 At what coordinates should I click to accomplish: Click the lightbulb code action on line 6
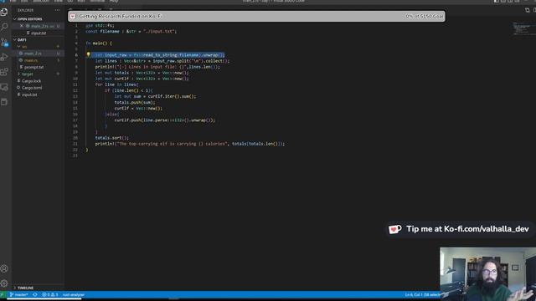pos(88,54)
